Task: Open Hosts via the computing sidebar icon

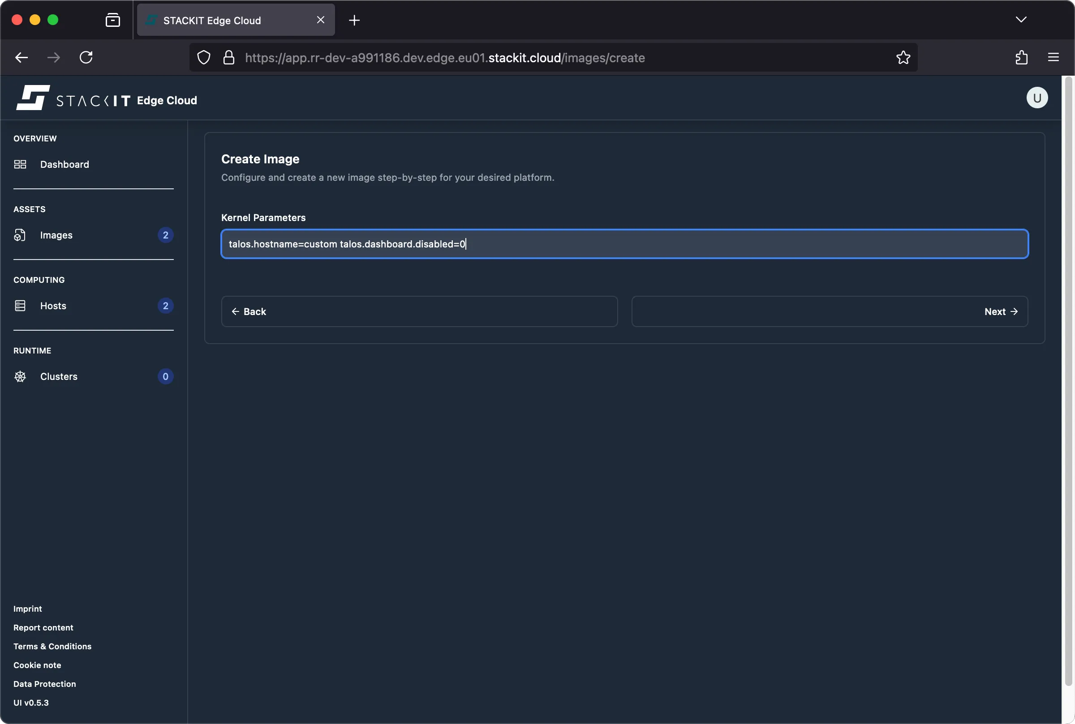Action: [20, 305]
